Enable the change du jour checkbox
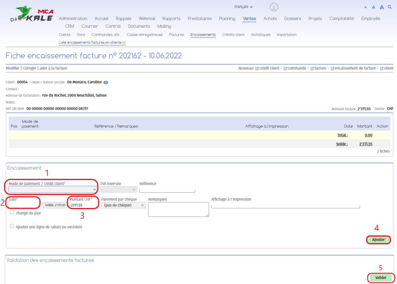The image size is (397, 284). tap(12, 212)
